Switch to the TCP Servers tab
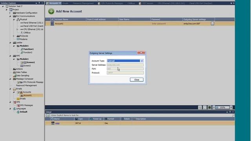Viewport: 251px width, 141px height. point(146,4)
